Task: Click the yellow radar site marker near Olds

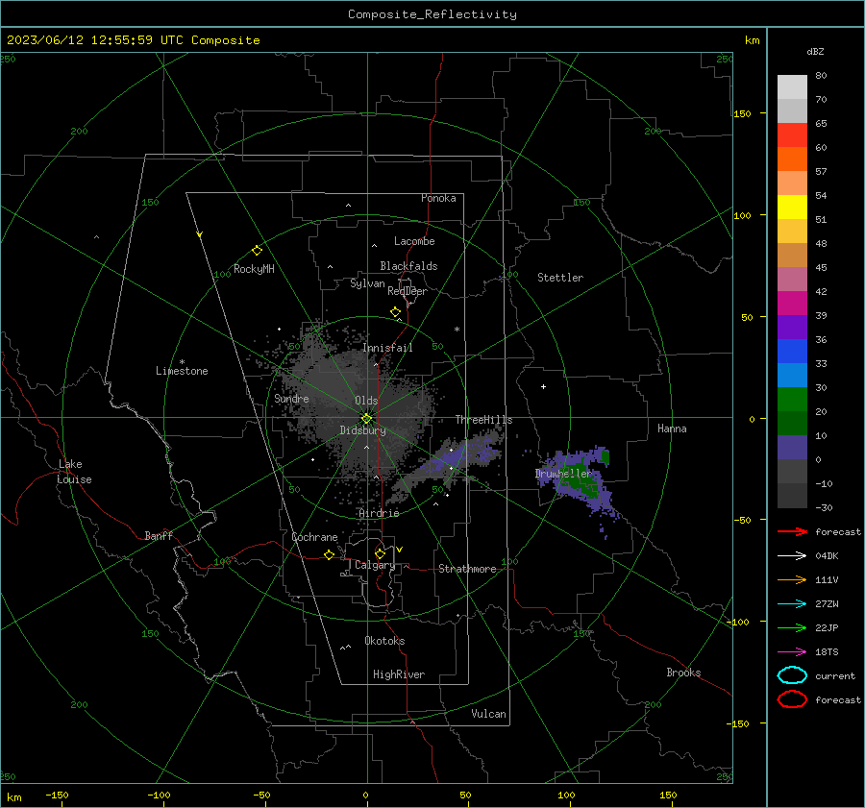Action: coord(366,419)
